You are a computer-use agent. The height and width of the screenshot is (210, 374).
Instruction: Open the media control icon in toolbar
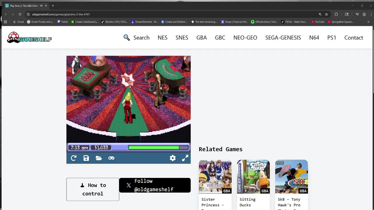(x=357, y=14)
